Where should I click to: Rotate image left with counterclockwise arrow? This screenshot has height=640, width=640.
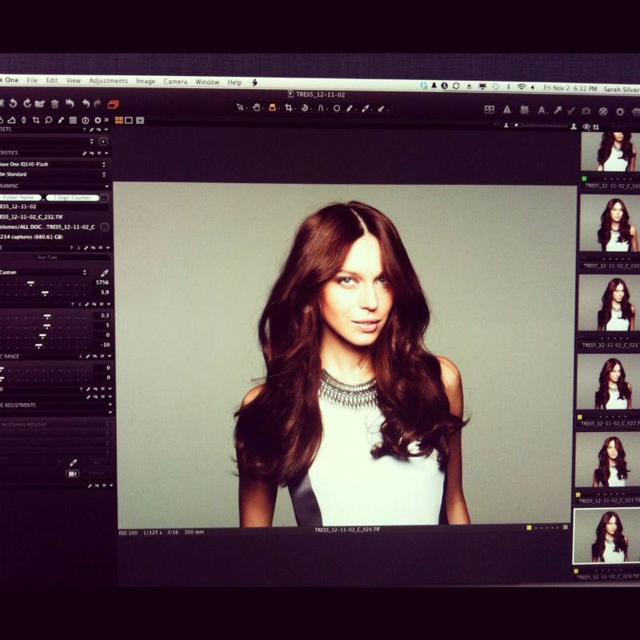coord(13,103)
